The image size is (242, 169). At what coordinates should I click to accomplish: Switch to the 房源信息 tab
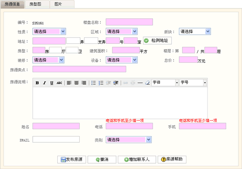tap(13, 4)
